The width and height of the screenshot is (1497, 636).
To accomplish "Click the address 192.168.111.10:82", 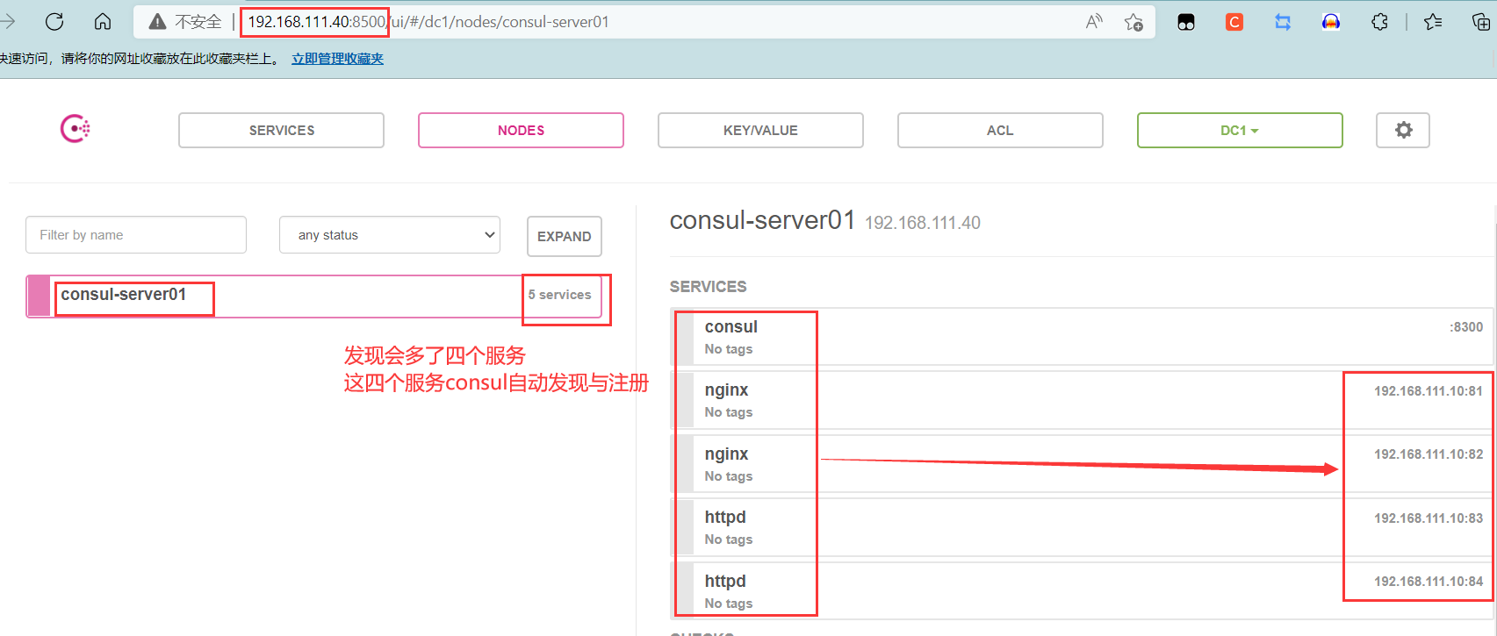I will click(1429, 454).
